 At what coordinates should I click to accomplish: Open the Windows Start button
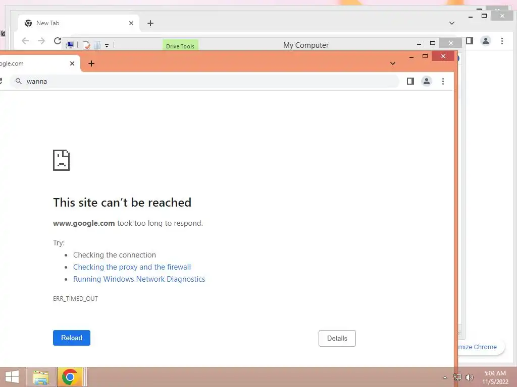tap(12, 377)
